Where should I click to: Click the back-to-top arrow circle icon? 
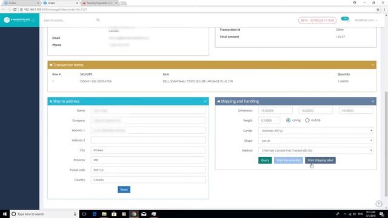pos(378,203)
